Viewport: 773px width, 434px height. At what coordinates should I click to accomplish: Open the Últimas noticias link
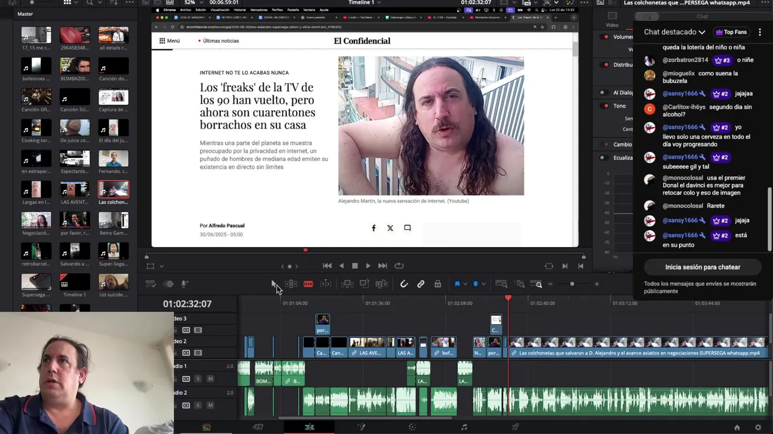219,41
